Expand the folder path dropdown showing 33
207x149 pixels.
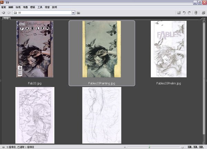pos(73,13)
